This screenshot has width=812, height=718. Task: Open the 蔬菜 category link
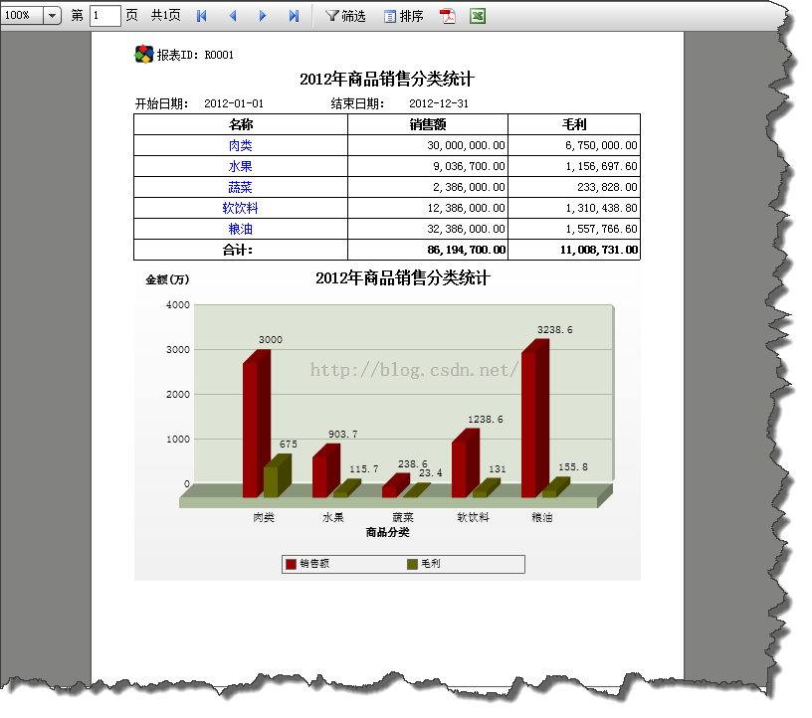pos(240,187)
